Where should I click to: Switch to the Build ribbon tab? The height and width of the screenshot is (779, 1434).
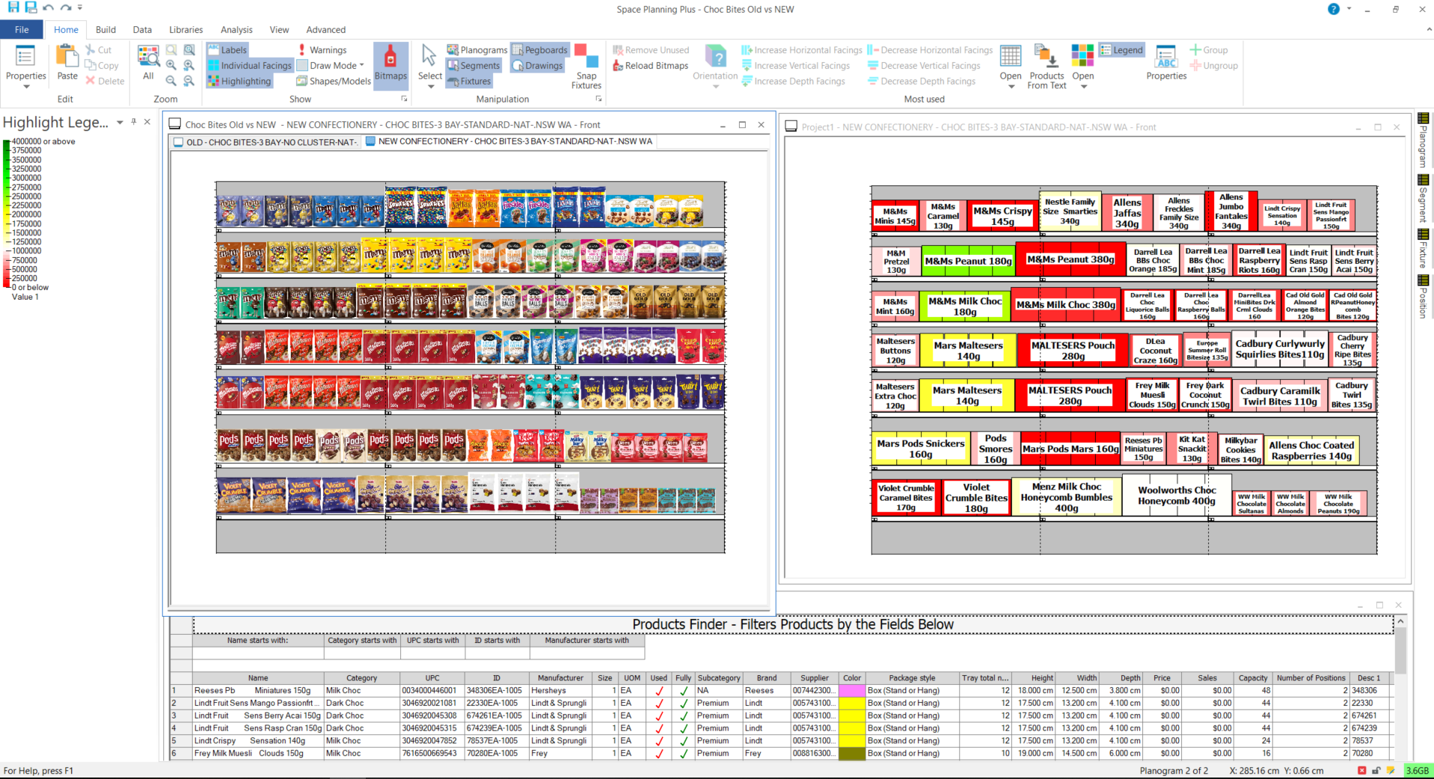(105, 30)
